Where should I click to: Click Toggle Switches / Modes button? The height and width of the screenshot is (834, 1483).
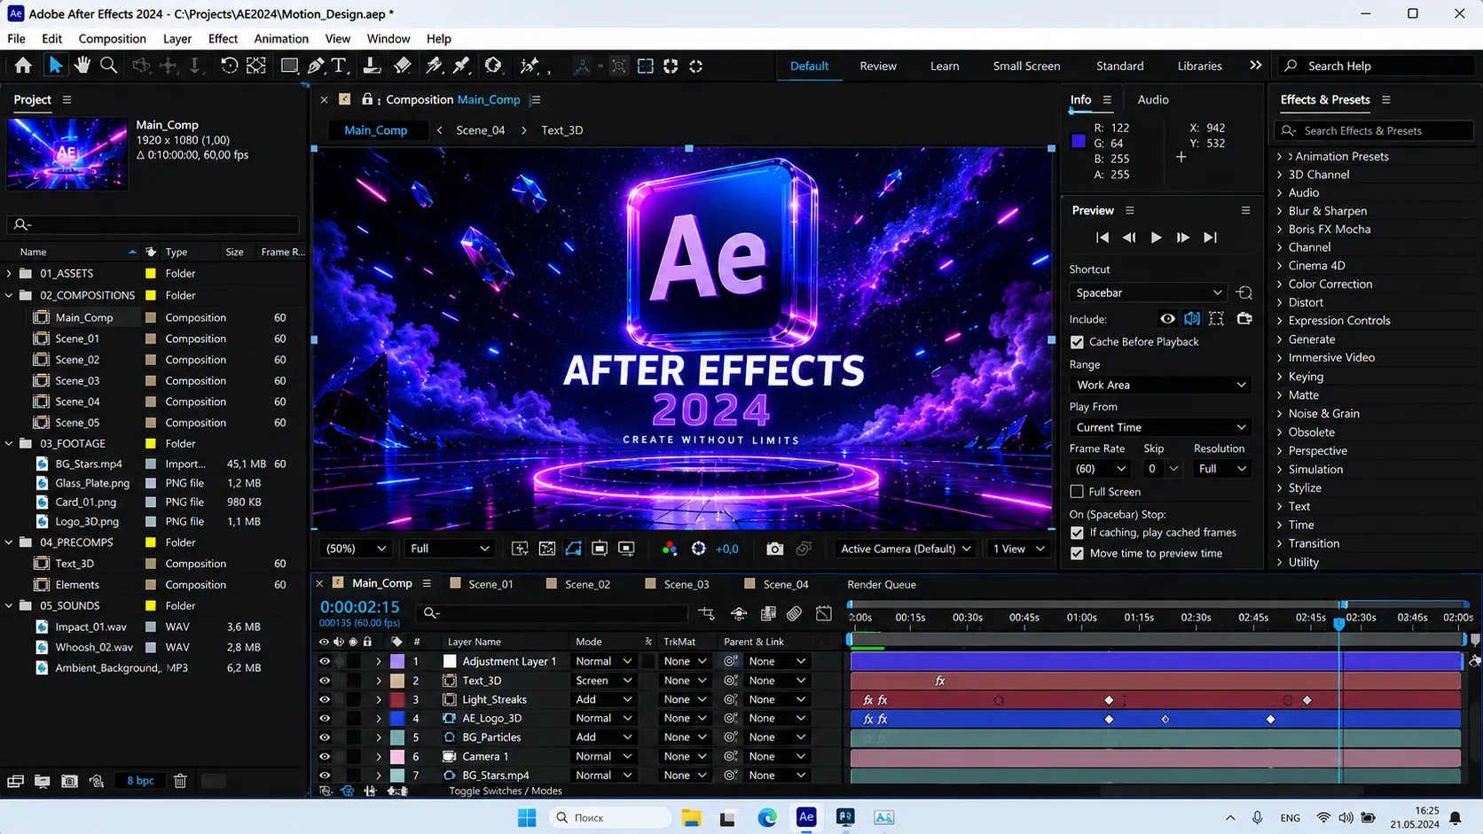coord(506,791)
